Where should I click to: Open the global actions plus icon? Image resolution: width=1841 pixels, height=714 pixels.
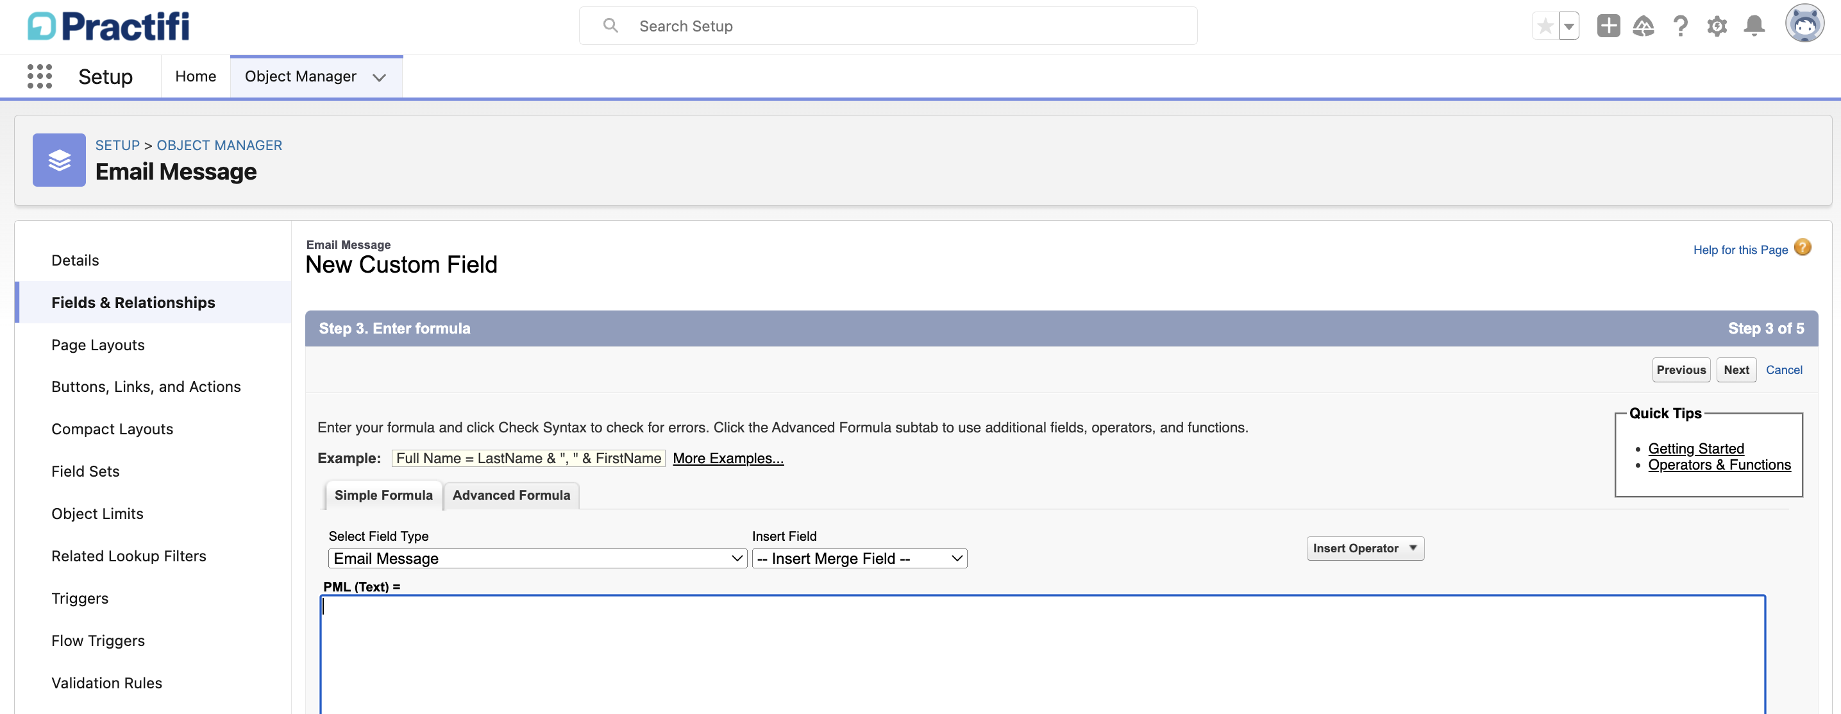(x=1608, y=26)
